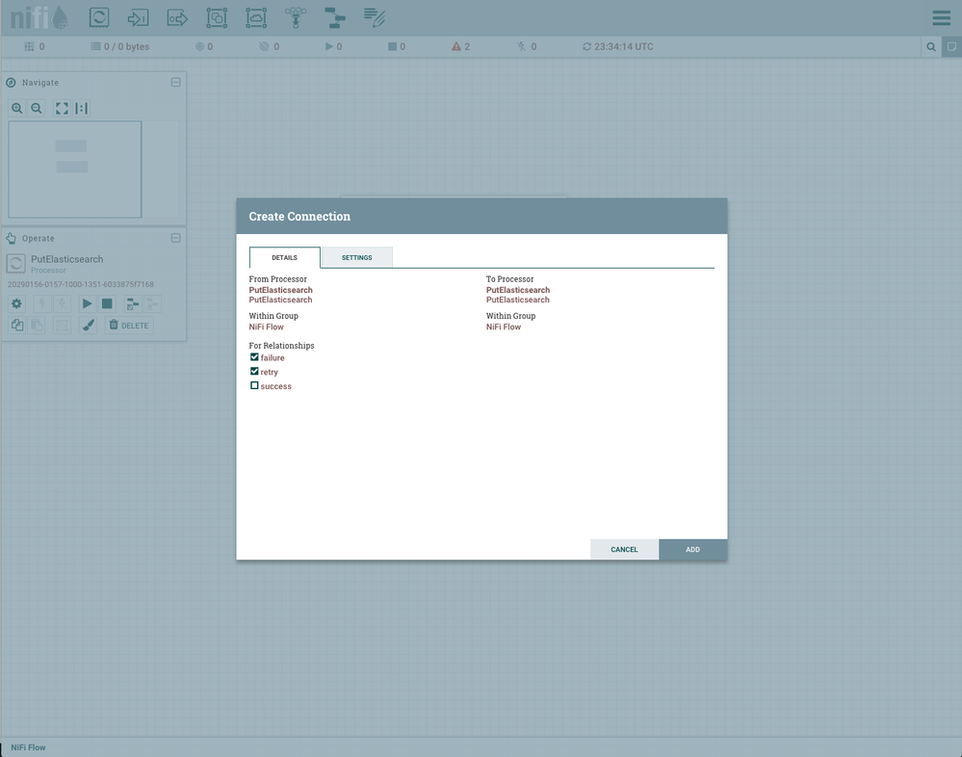Open the bulletin board icon
962x757 pixels.
click(x=951, y=46)
